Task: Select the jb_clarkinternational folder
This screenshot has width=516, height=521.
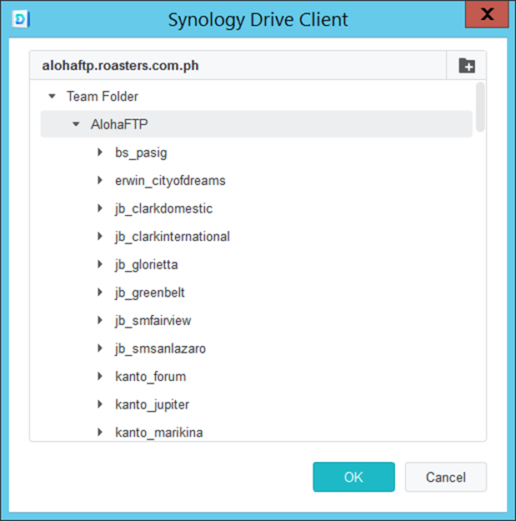Action: (172, 237)
